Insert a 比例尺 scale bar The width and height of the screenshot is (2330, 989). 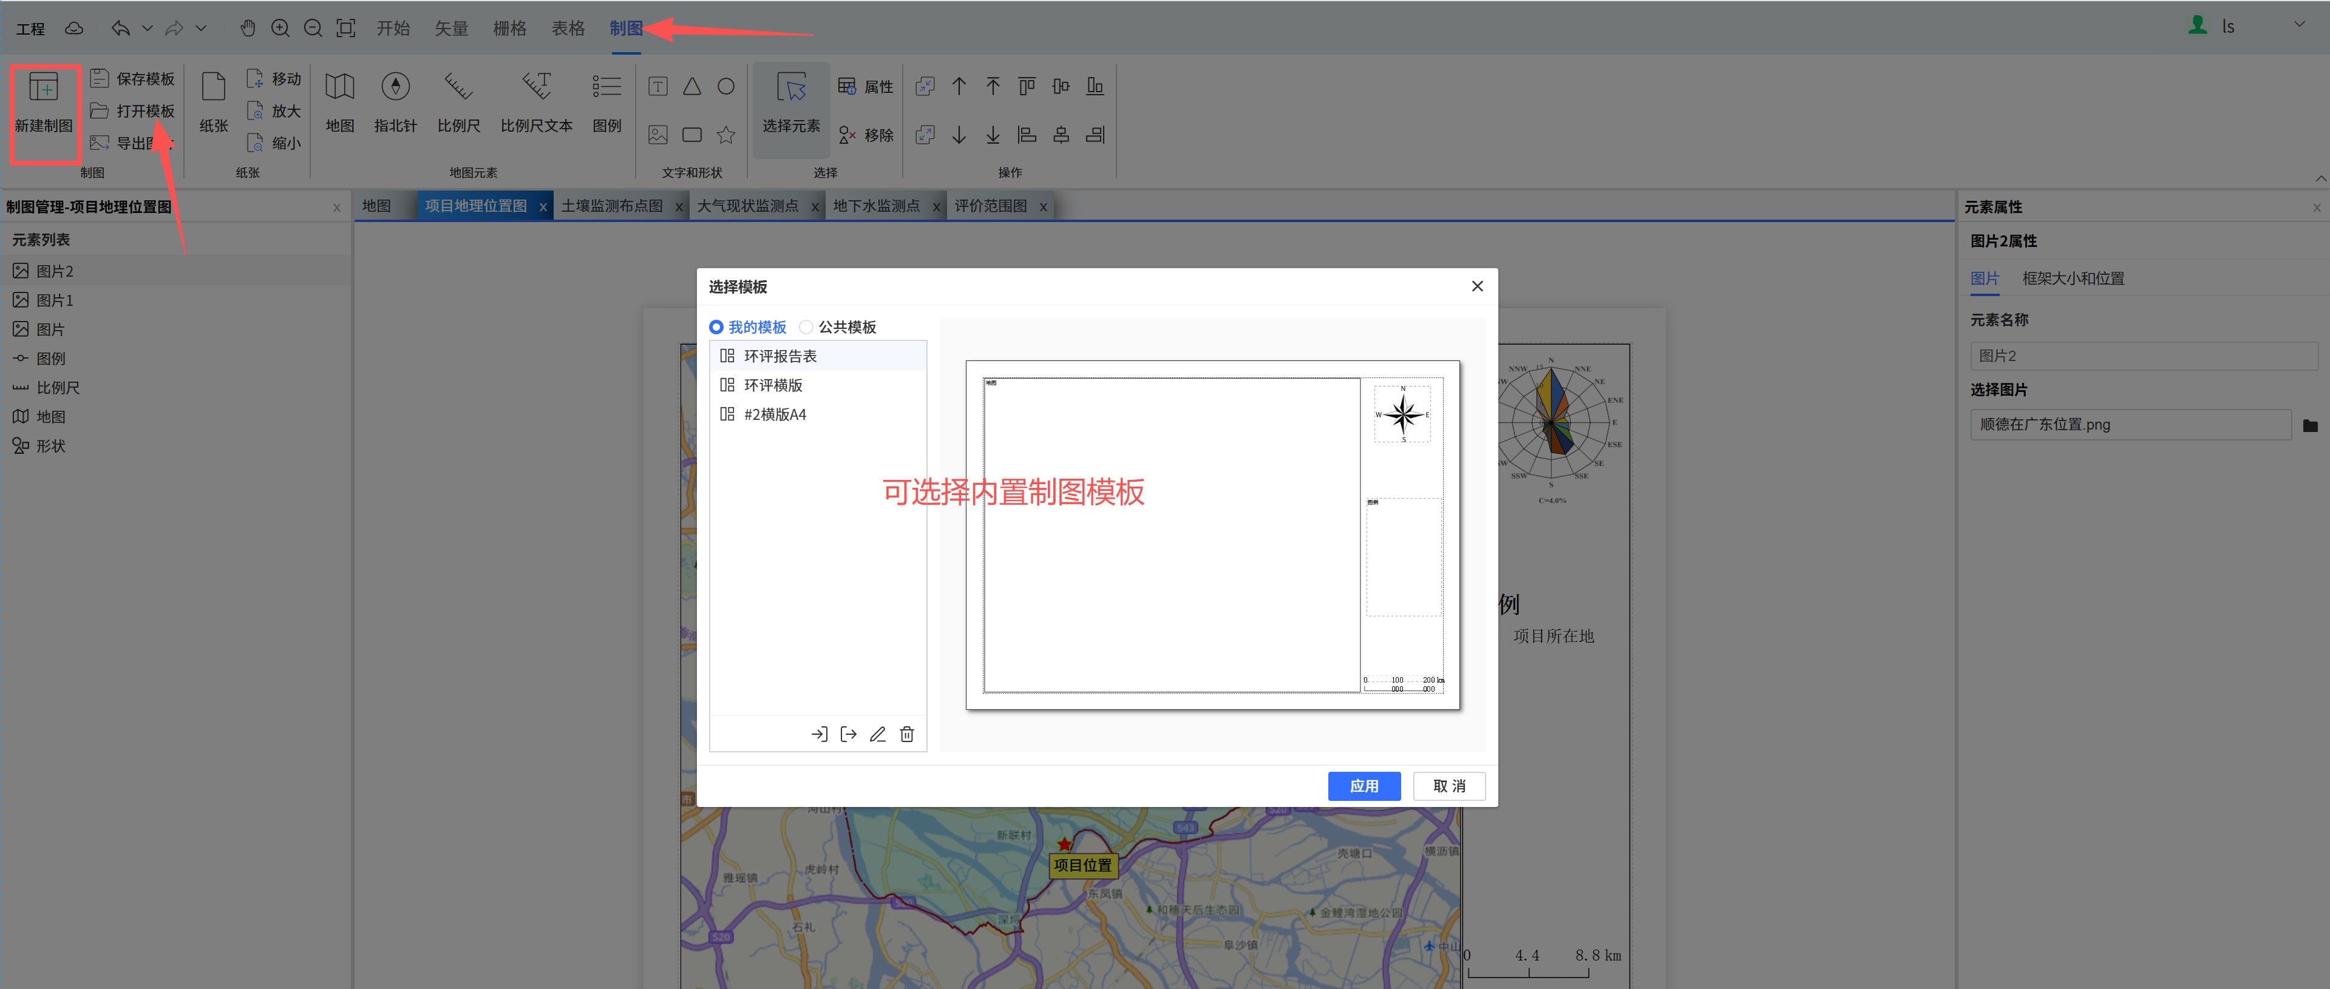point(458,102)
